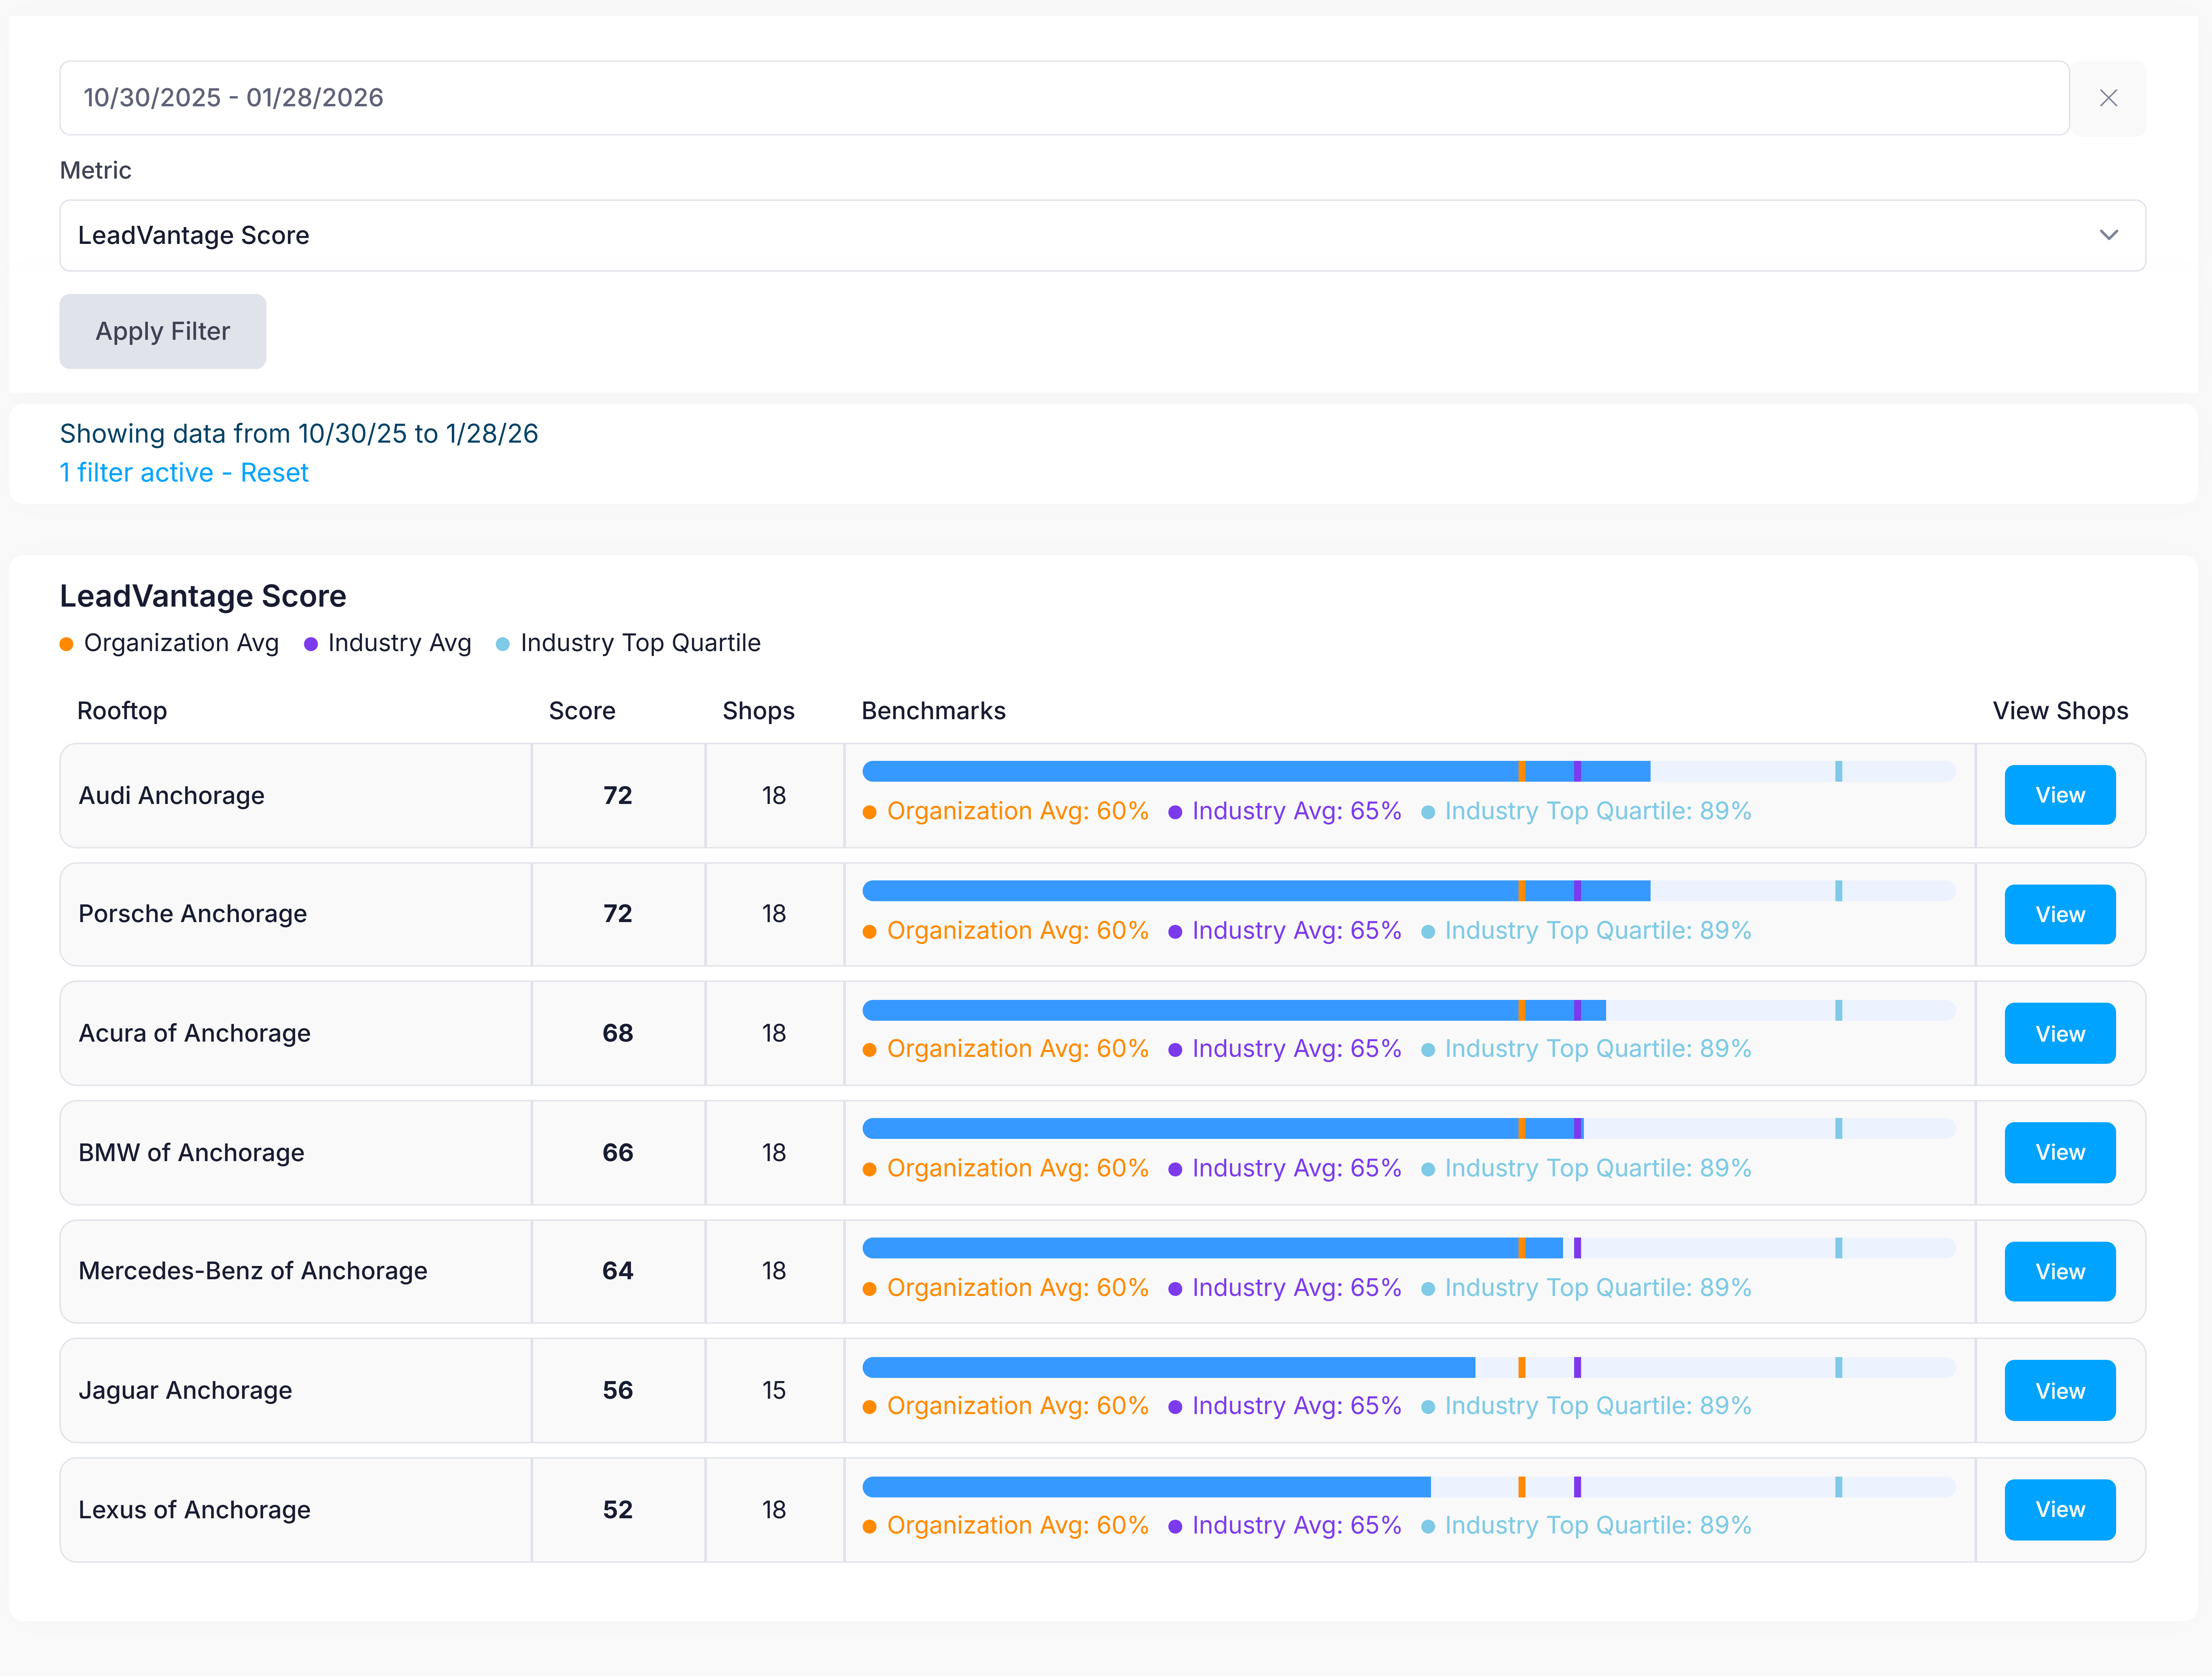View shops for Lexus of Anchorage
The image size is (2212, 1676).
2059,1510
